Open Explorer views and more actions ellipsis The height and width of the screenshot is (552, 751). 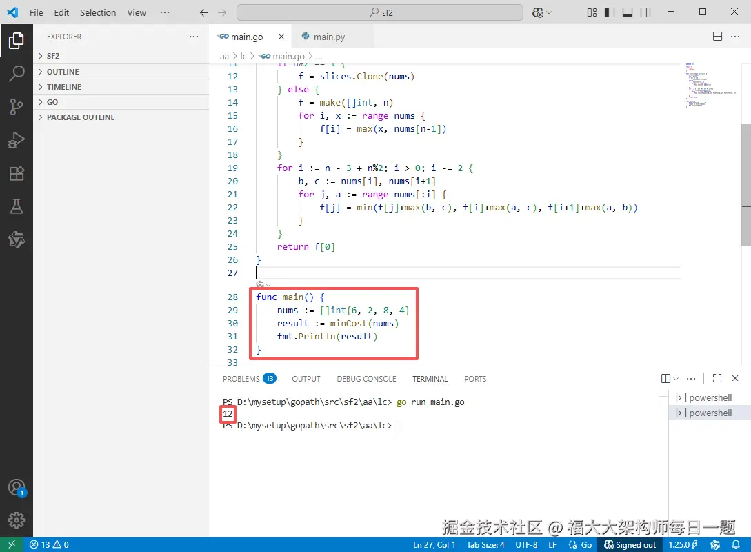(x=194, y=37)
